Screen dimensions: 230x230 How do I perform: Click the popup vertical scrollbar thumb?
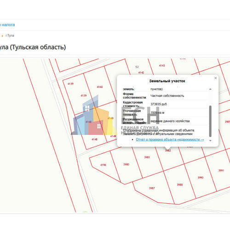(210, 121)
